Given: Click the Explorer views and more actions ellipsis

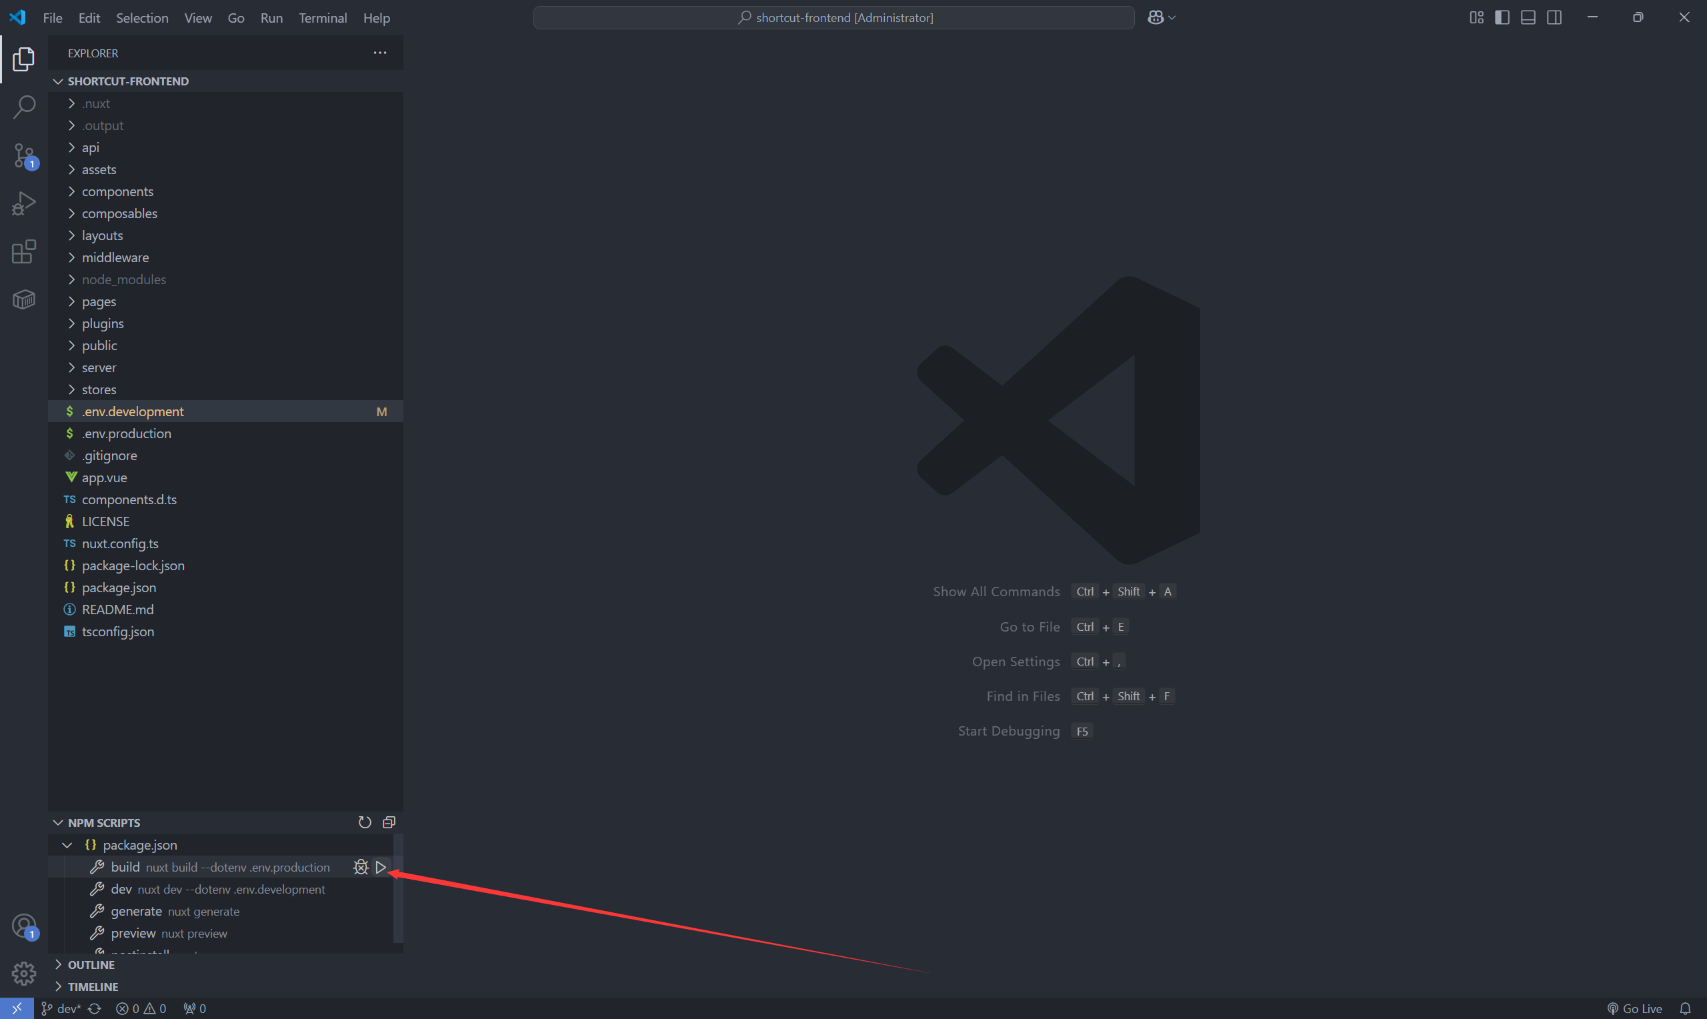Looking at the screenshot, I should coord(380,53).
